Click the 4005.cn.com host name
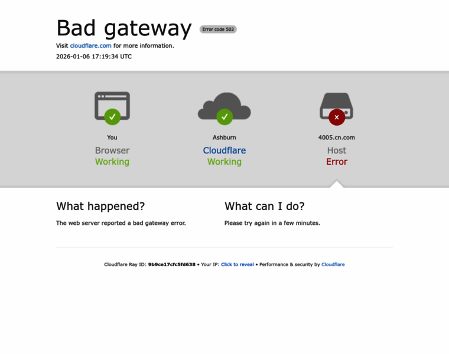This screenshot has height=354, width=449. click(x=337, y=137)
